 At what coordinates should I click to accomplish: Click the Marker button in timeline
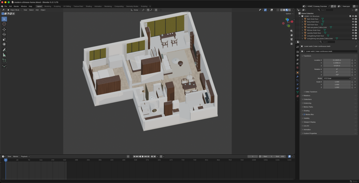(x=16, y=156)
